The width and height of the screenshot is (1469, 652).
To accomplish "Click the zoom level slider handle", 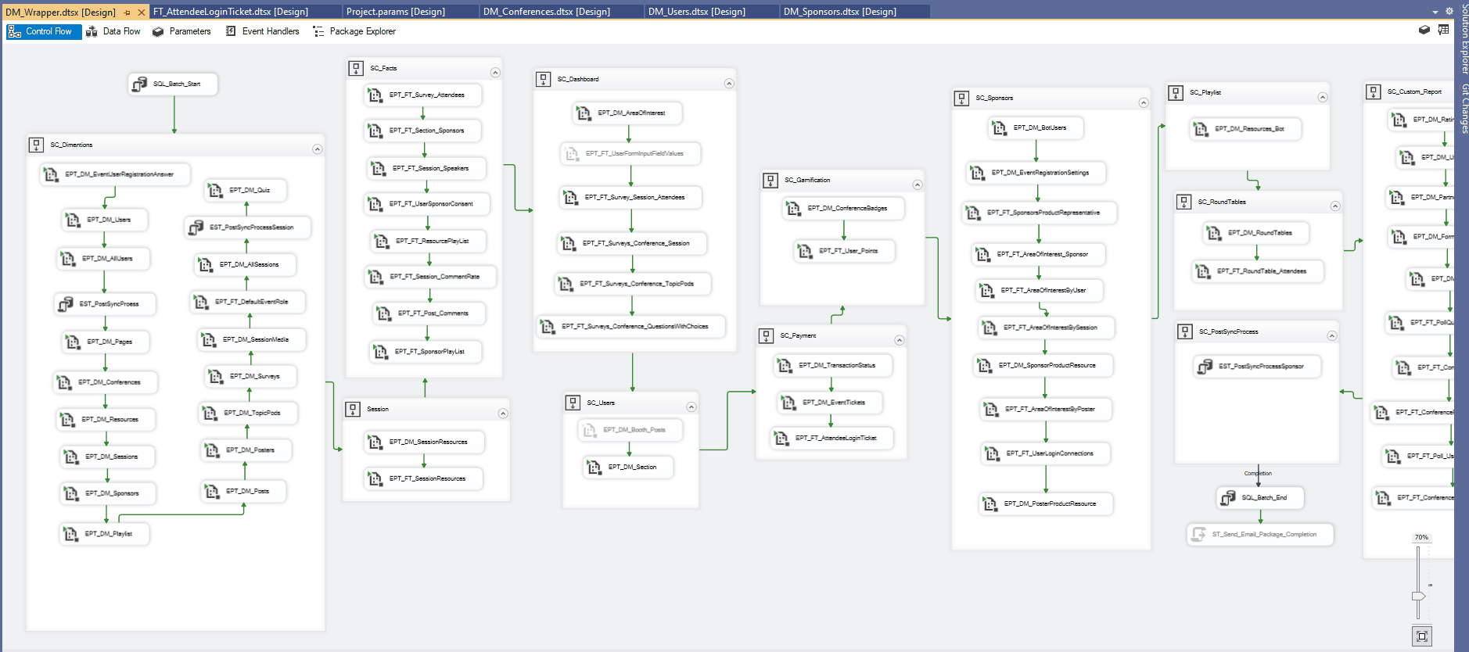I will point(1418,596).
